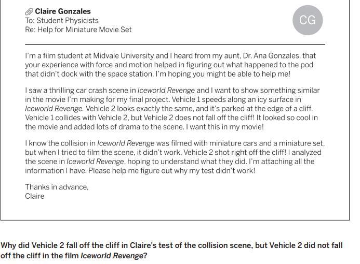Click 'Thanks in advance,' closing line
The width and height of the screenshot is (360, 264).
pyautogui.click(x=57, y=187)
